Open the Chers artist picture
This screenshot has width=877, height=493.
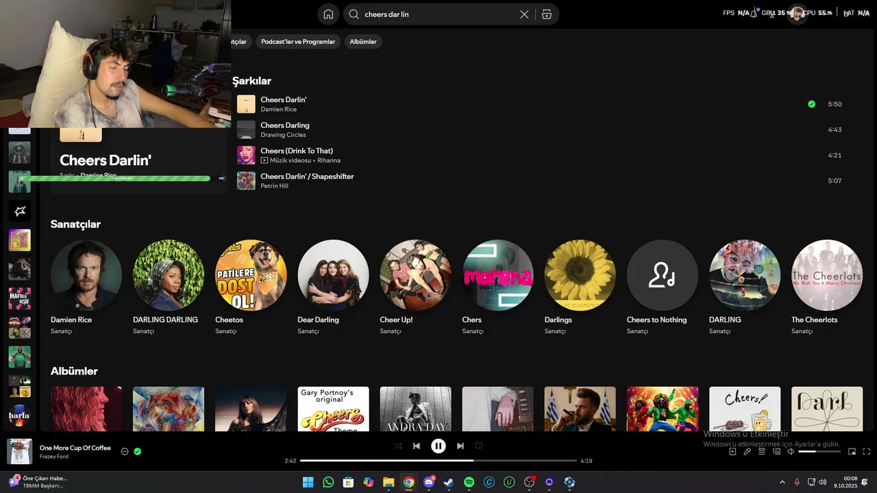[497, 275]
